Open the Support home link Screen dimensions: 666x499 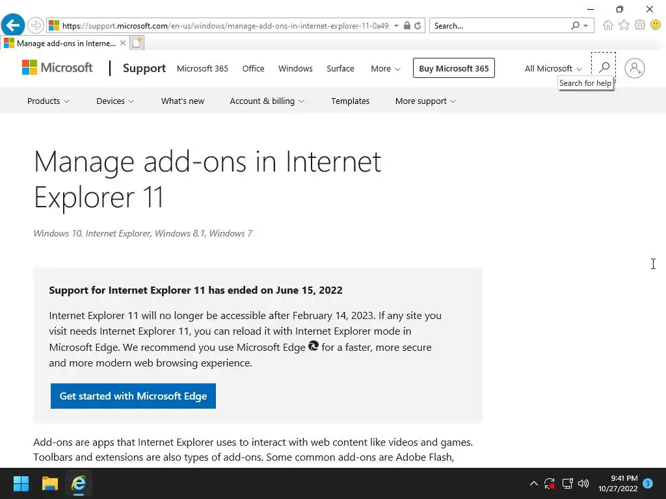tap(144, 68)
